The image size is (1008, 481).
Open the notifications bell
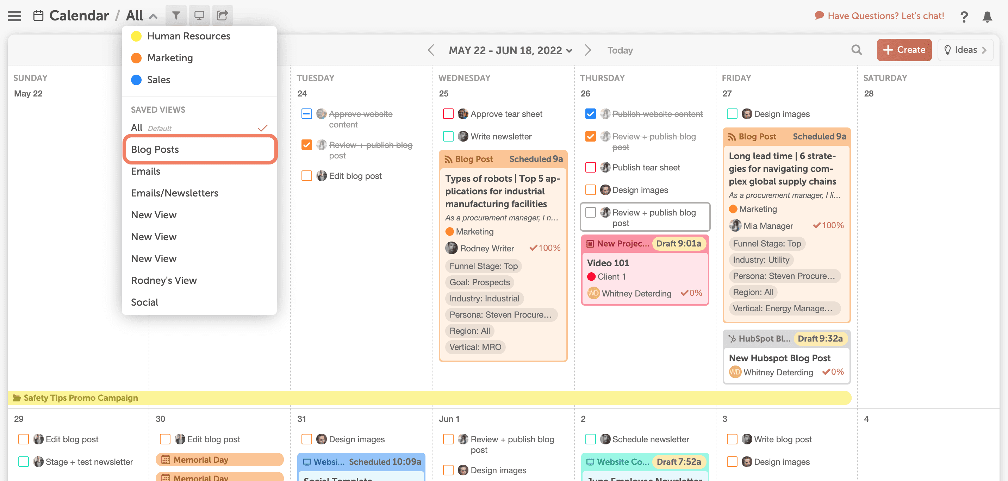click(x=987, y=17)
